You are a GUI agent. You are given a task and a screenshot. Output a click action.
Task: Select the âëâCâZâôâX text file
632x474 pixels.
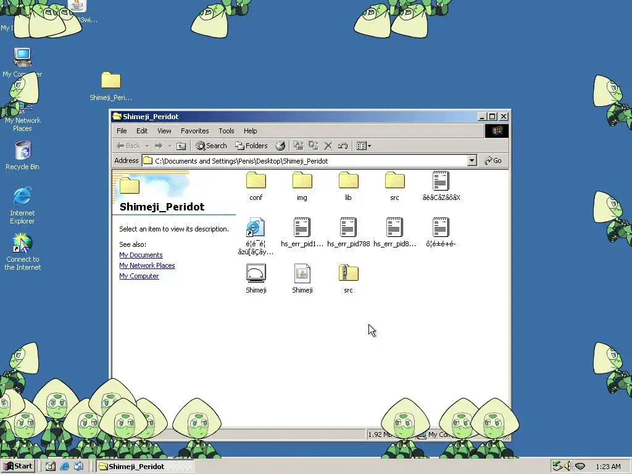[x=441, y=186]
